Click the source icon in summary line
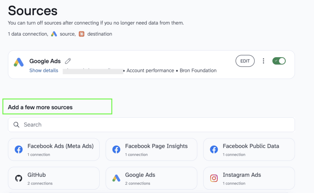This screenshot has height=193, width=314. (54, 34)
